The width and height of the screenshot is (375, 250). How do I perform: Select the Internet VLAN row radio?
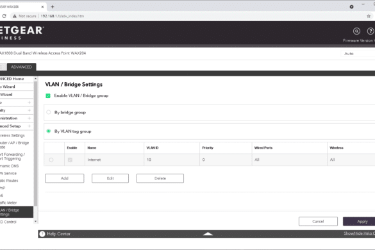pyautogui.click(x=51, y=160)
